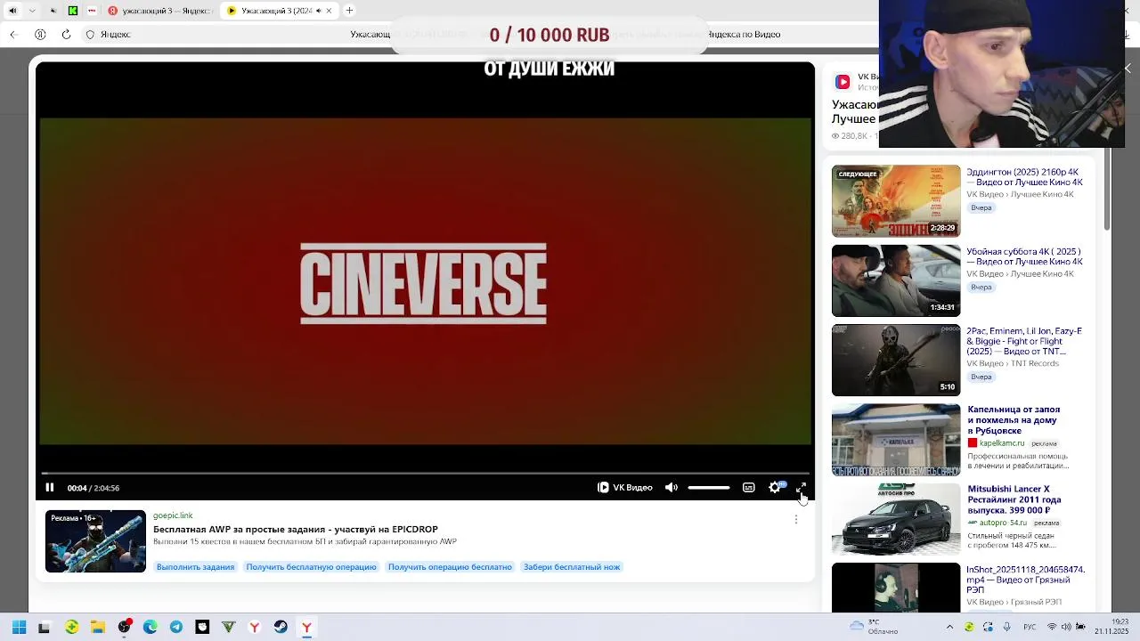Open Капельница от запоя ad thumbnail

point(896,440)
